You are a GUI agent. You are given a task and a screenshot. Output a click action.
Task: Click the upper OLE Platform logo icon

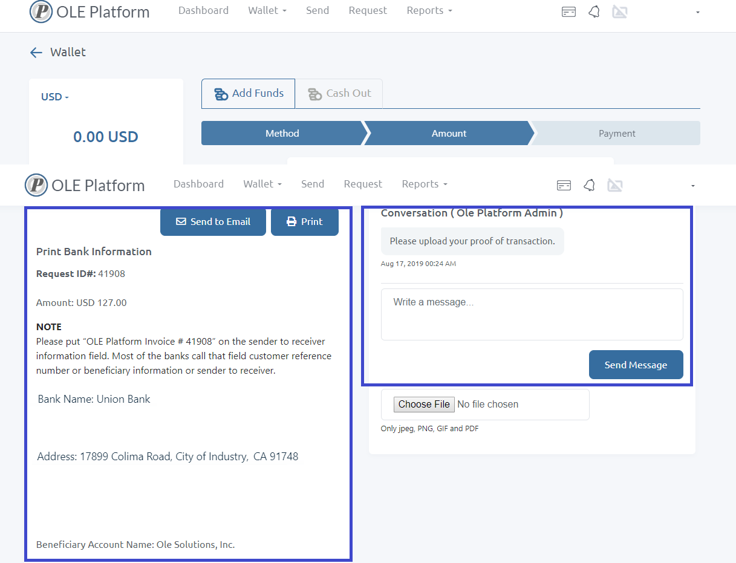pos(41,11)
